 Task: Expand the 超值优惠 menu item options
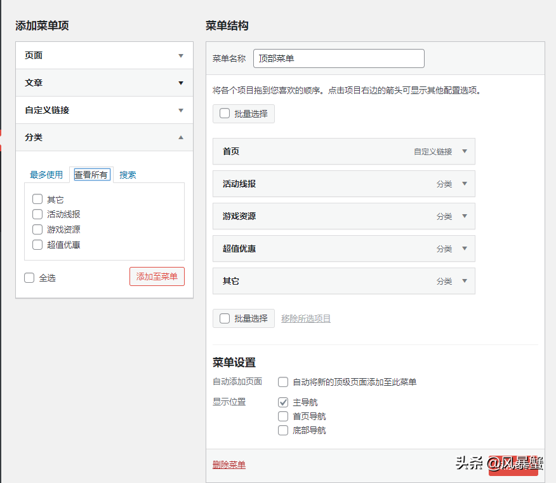click(x=465, y=248)
